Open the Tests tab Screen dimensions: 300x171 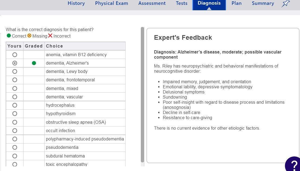pos(181,4)
